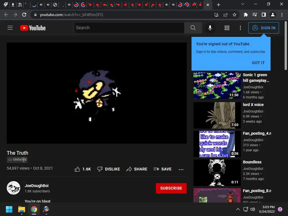
Task: Open Fan_posting_4 video thumbnail
Action: tap(217, 144)
